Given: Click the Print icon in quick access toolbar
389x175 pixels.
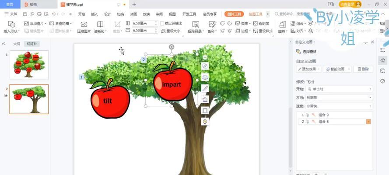Looking at the screenshot, I should 39,14.
